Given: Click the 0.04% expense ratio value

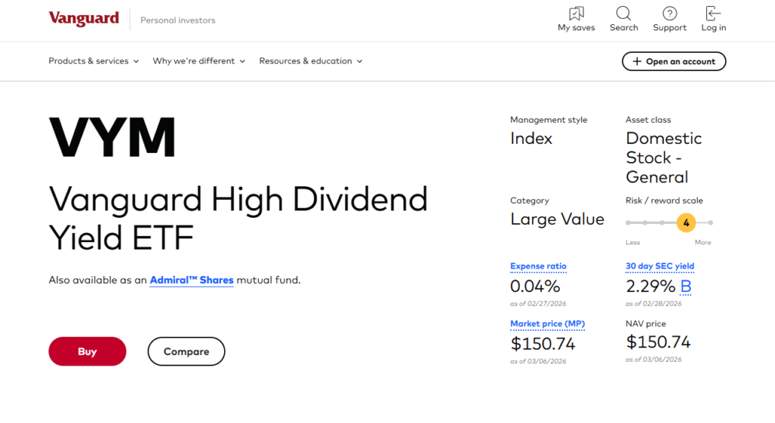Looking at the screenshot, I should coord(535,286).
